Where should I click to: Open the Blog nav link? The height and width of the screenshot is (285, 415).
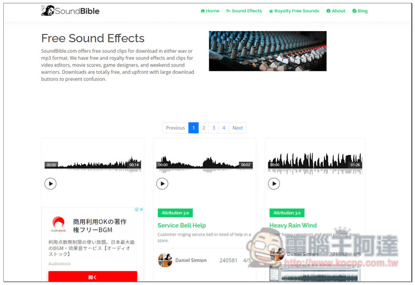pyautogui.click(x=360, y=11)
